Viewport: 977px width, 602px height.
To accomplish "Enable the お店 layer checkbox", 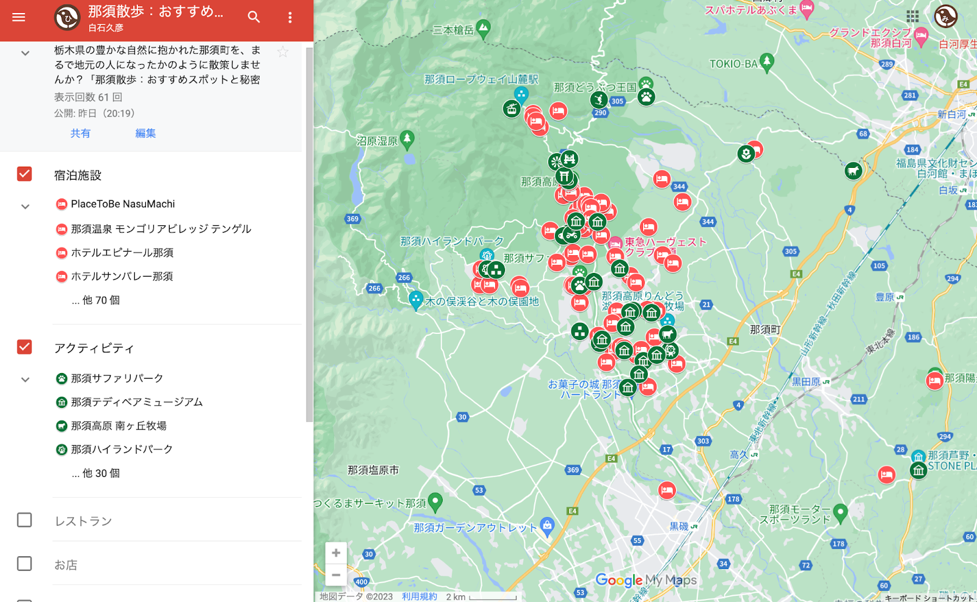I will 24,564.
